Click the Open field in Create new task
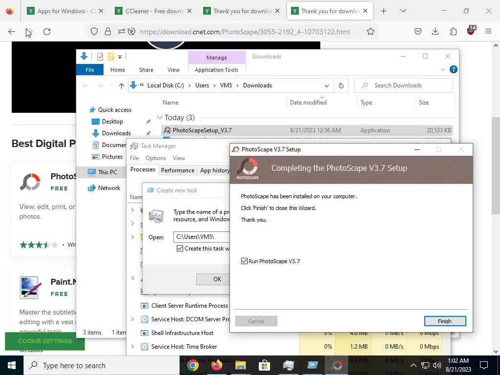 pos(202,237)
